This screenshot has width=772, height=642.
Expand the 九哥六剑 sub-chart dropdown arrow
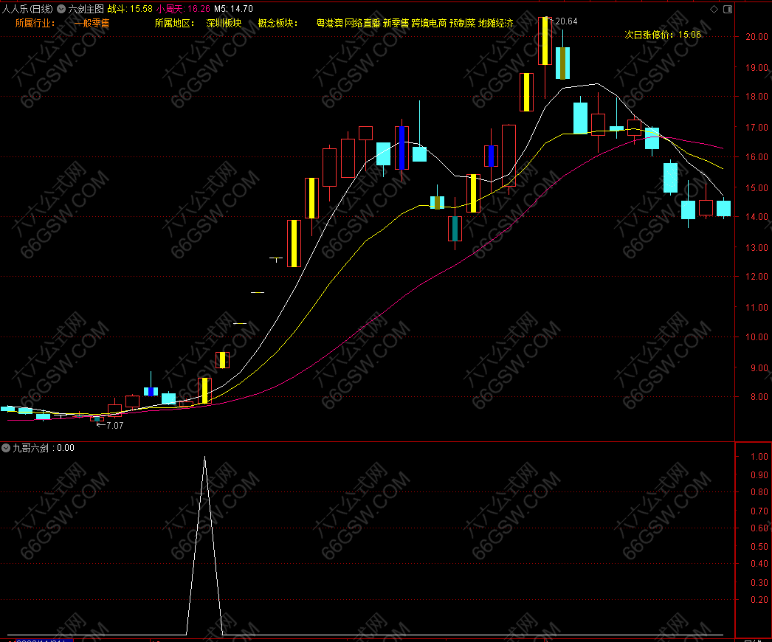[6, 448]
